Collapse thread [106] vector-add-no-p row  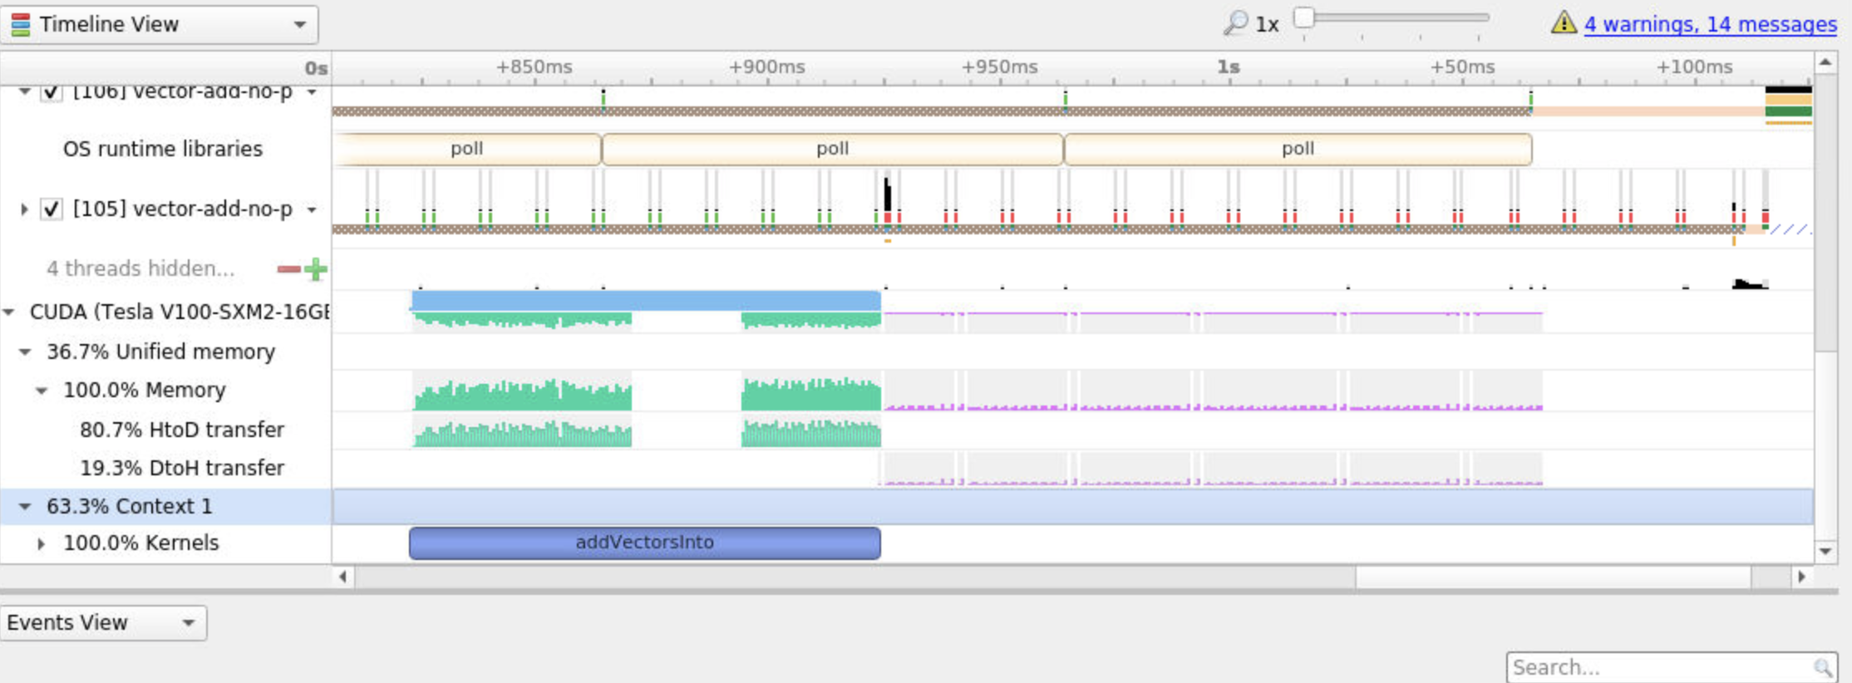pyautogui.click(x=25, y=91)
